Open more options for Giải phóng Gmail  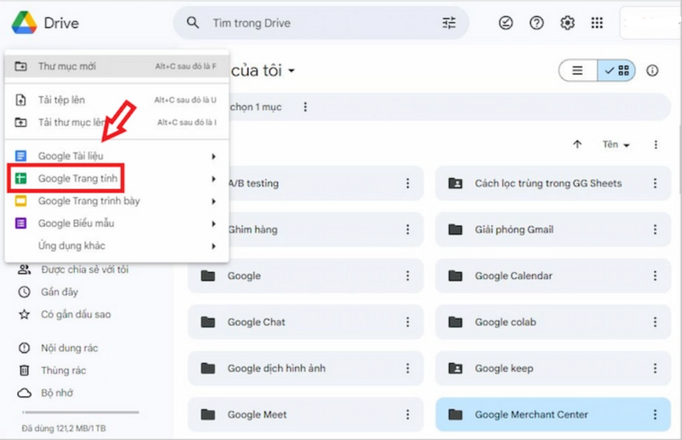(x=655, y=229)
